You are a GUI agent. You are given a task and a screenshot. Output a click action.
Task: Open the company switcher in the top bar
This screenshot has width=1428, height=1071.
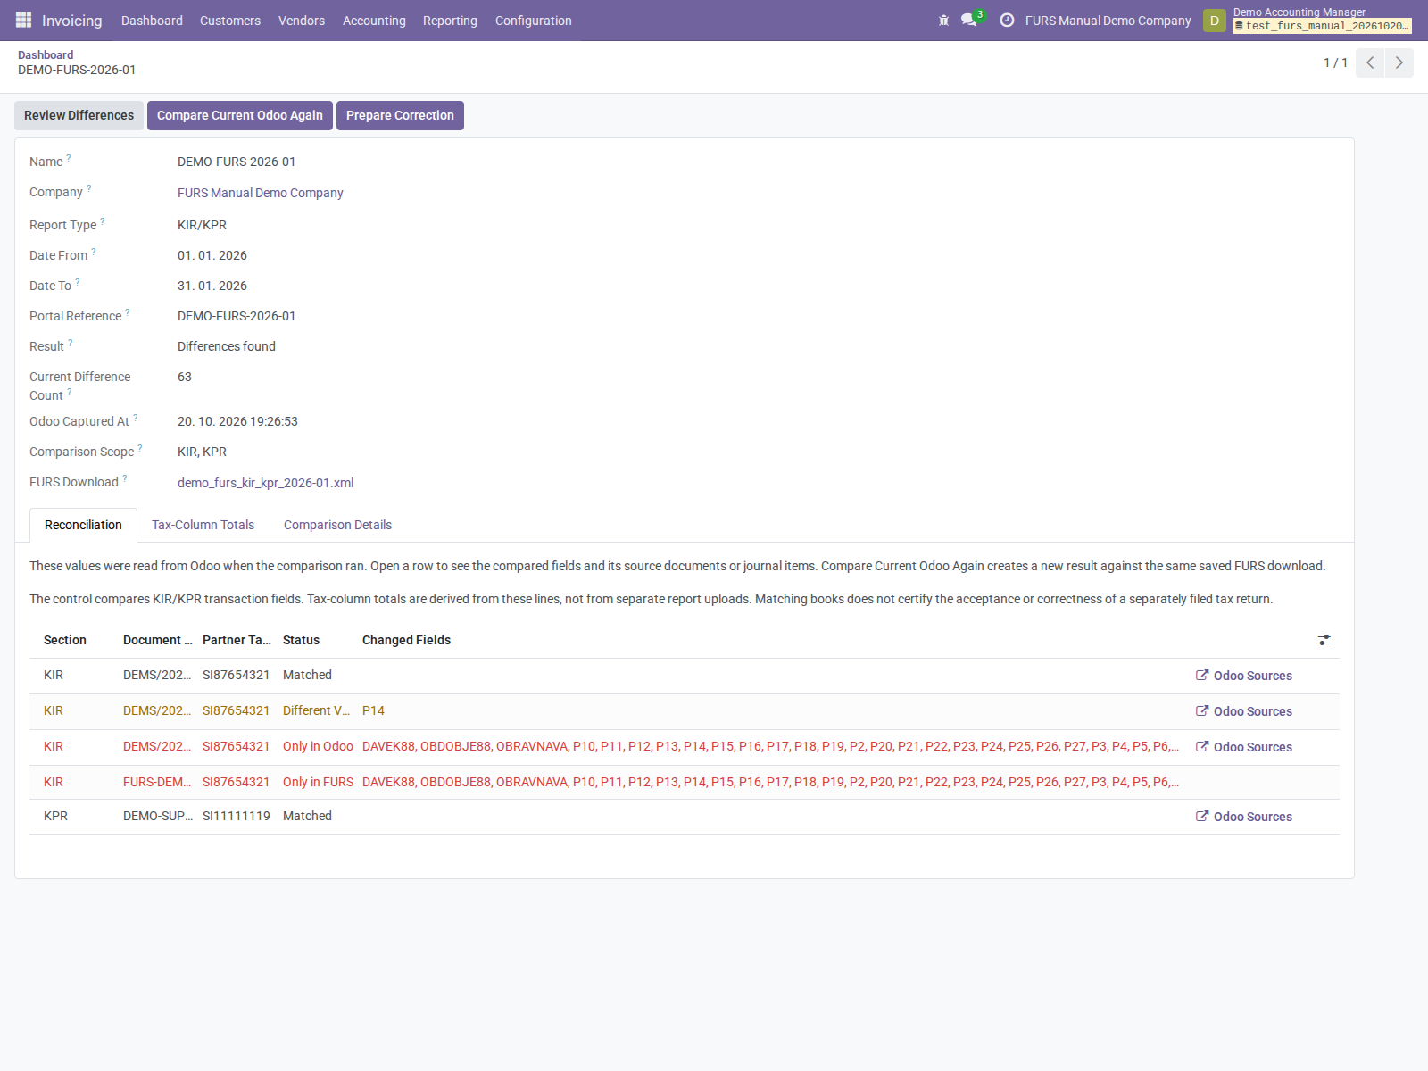pyautogui.click(x=1108, y=21)
